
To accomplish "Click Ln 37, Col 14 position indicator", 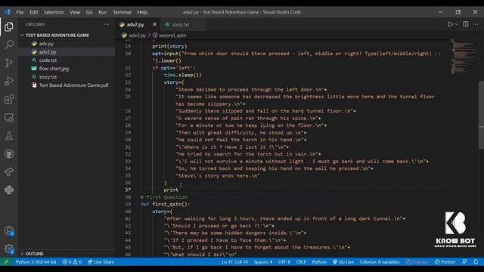I will 234,262.
